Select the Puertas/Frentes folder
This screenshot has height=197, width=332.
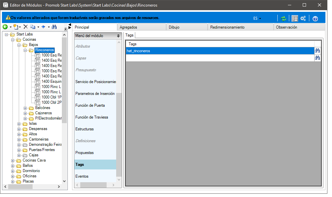pos(42,150)
